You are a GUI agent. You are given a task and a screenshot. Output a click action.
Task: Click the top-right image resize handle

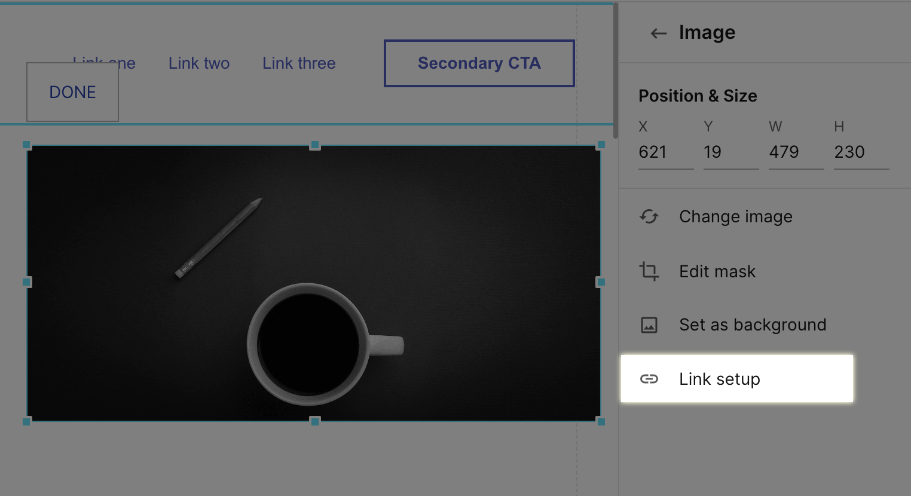601,145
